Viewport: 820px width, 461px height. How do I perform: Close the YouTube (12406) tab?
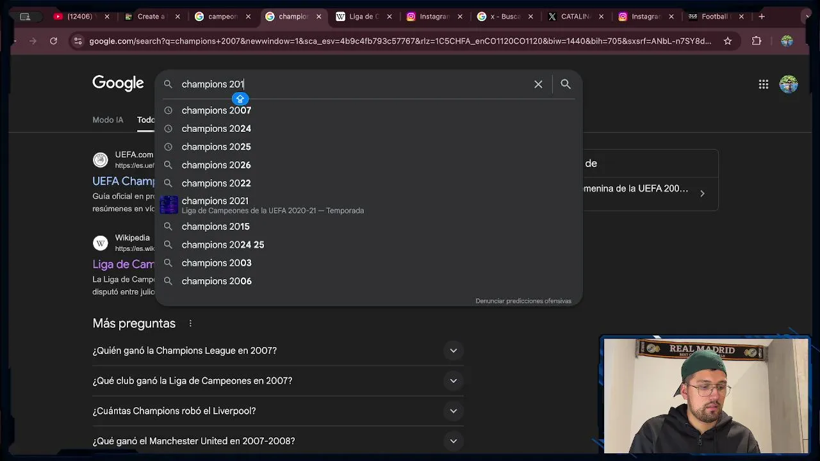click(x=107, y=17)
